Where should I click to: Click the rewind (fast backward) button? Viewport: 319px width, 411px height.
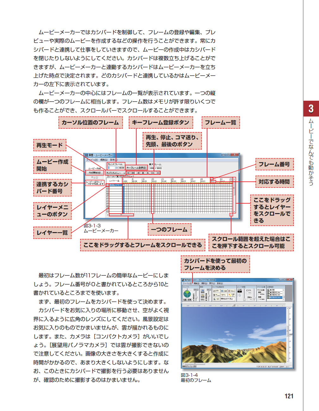[133, 173]
